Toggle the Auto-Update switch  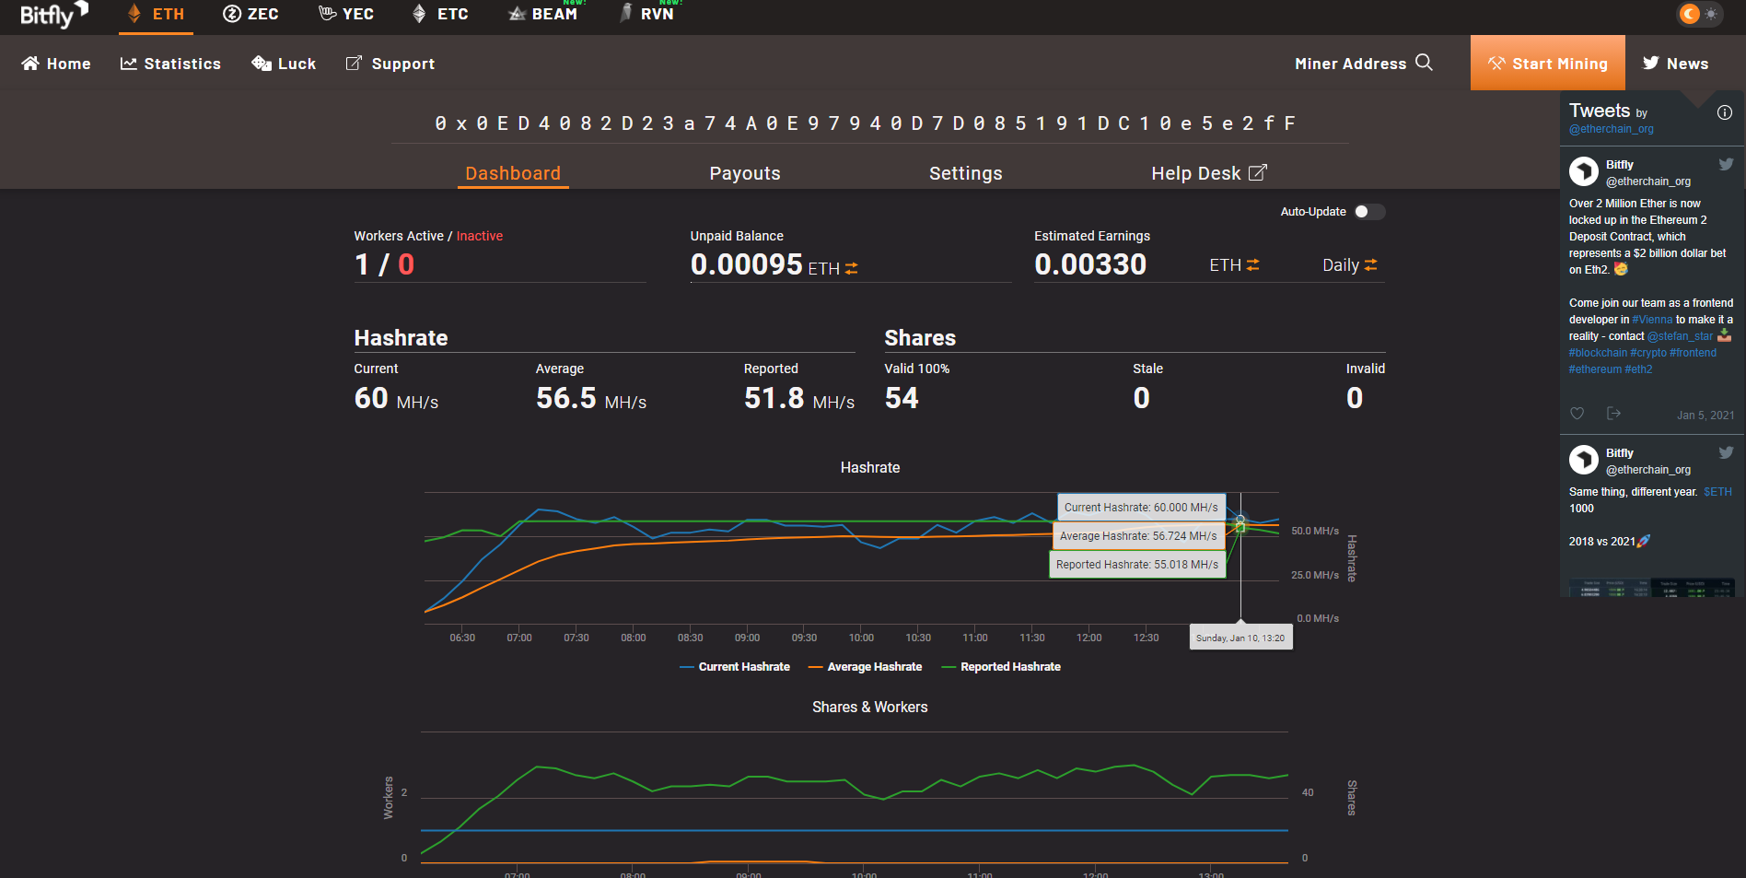(x=1368, y=212)
